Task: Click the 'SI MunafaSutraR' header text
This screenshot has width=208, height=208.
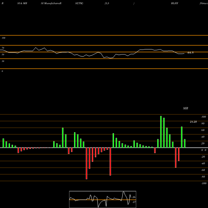Action: pyautogui.click(x=51, y=3)
